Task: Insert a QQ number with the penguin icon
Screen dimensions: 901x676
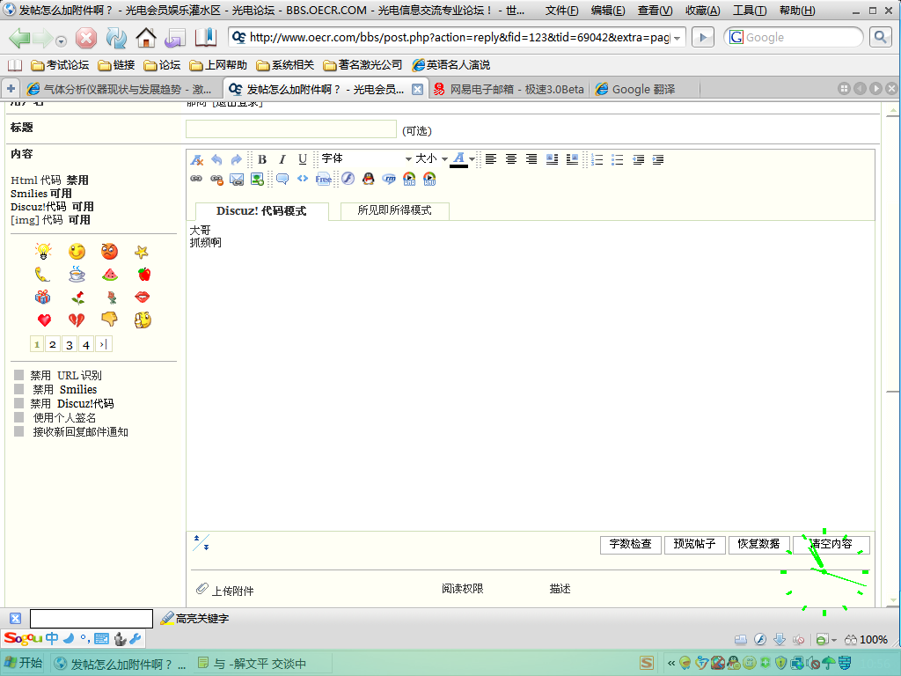Action: tap(369, 179)
